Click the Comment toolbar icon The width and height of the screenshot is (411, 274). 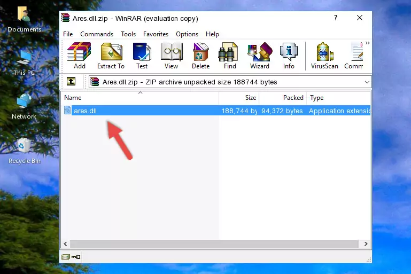354,56
